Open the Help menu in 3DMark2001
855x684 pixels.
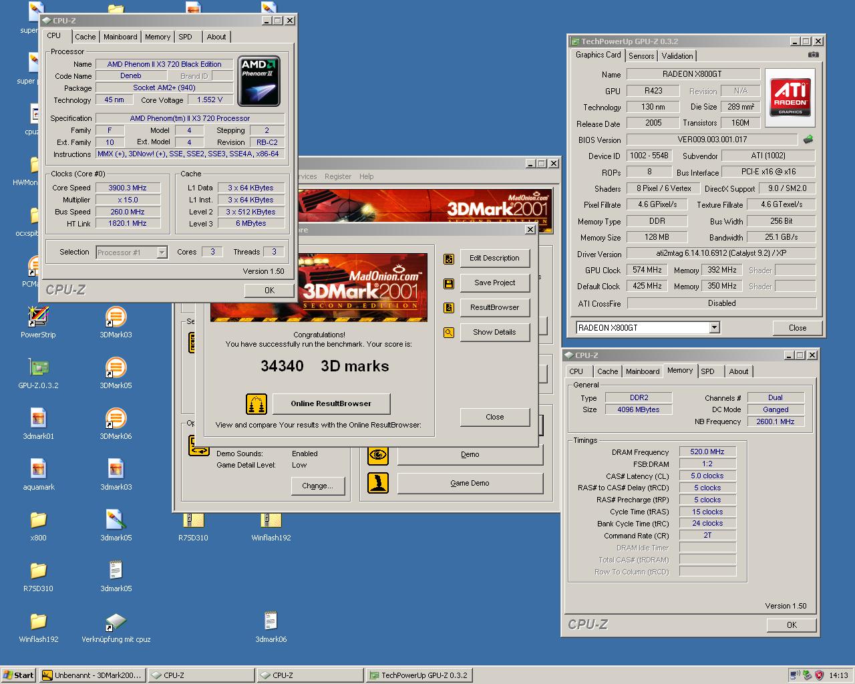click(x=366, y=176)
